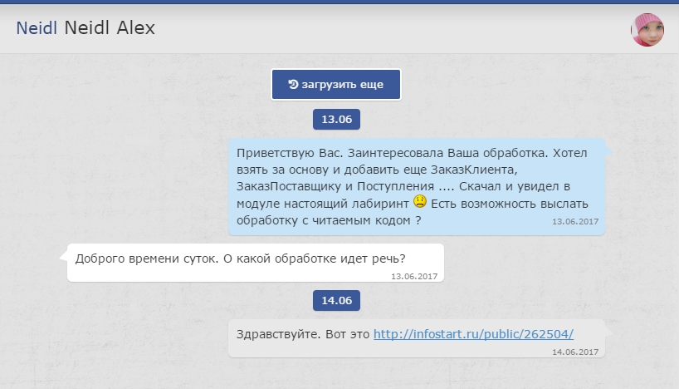
Task: Click the Neidl Alex header title
Action: [x=110, y=28]
